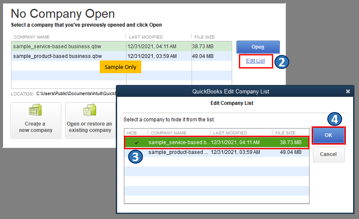The width and height of the screenshot is (359, 219).
Task: Uncheck hide mark for sample_service-based row
Action: [137, 142]
